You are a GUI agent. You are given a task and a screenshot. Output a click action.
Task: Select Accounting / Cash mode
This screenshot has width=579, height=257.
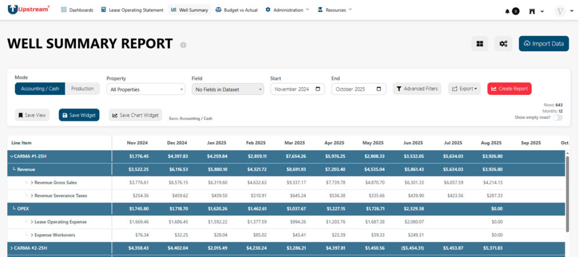(40, 89)
